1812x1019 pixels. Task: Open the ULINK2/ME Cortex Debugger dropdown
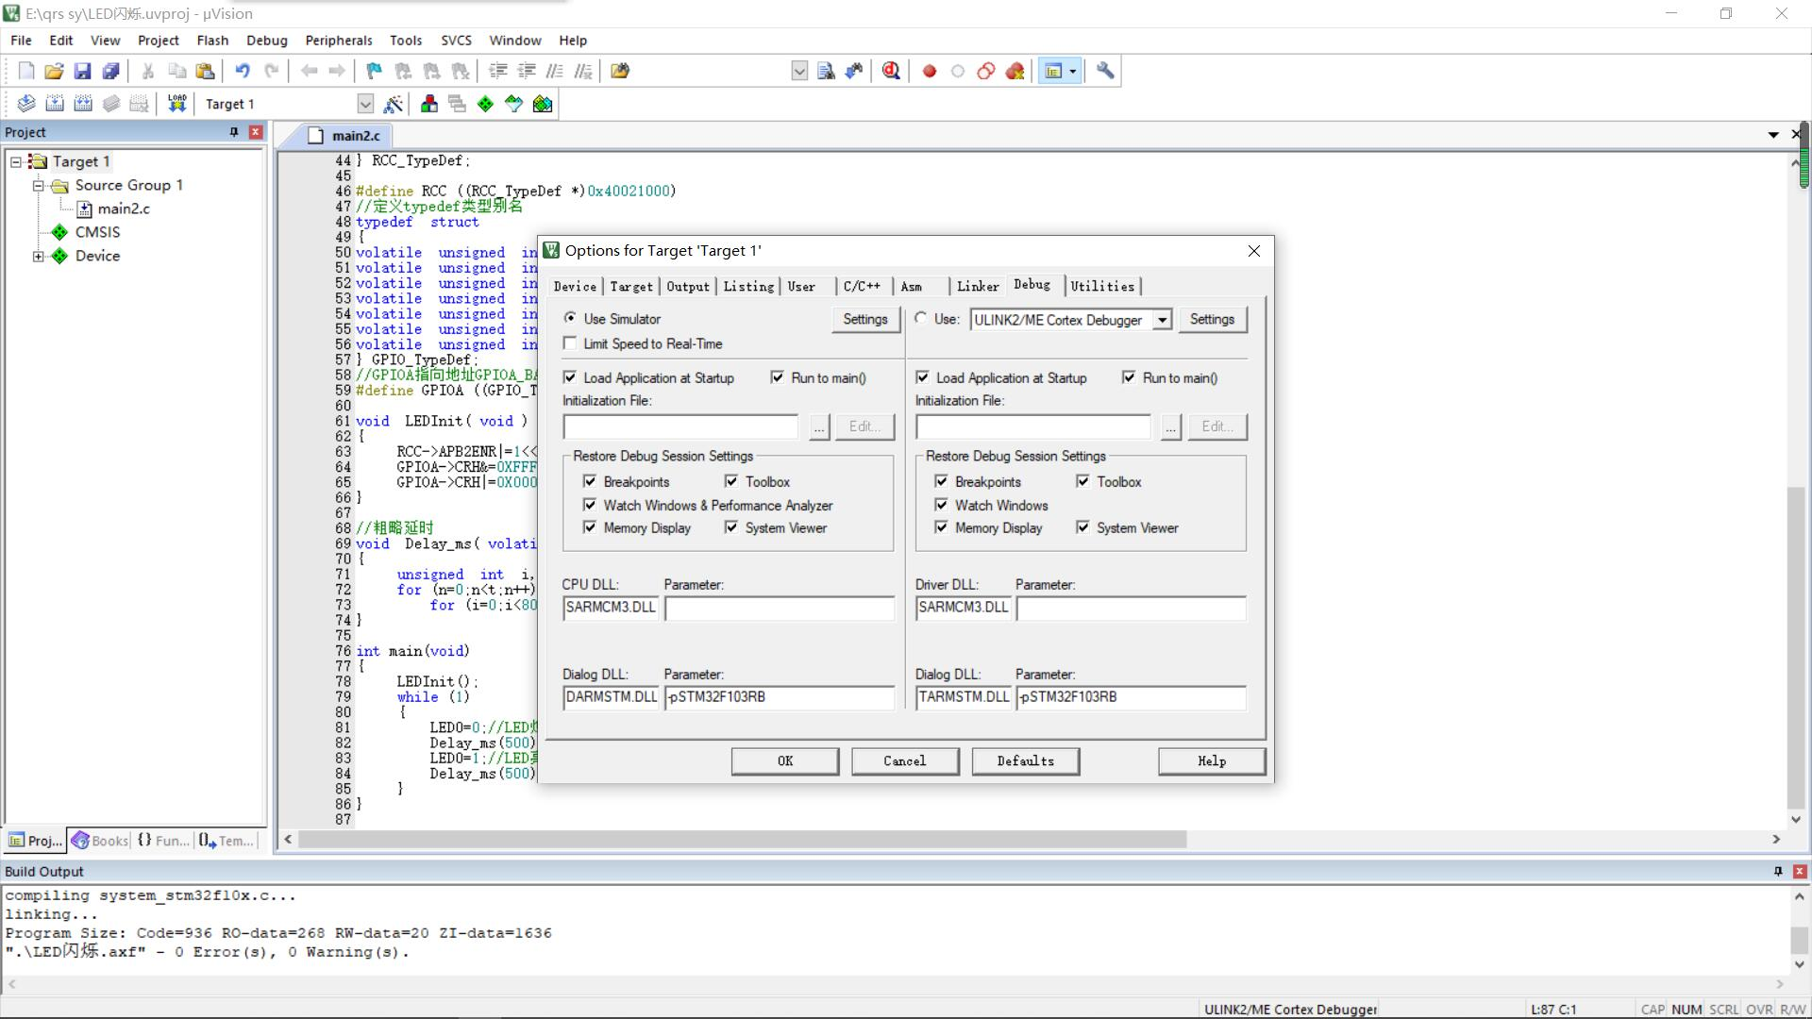click(1163, 320)
